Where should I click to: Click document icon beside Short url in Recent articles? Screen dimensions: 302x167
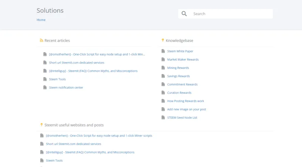click(x=45, y=62)
